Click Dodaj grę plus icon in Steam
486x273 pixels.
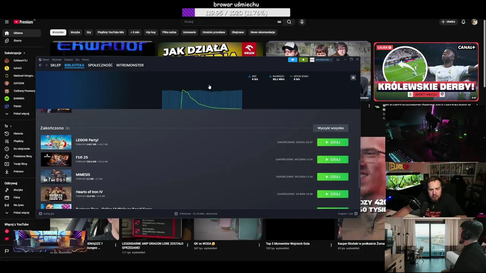(x=40, y=214)
